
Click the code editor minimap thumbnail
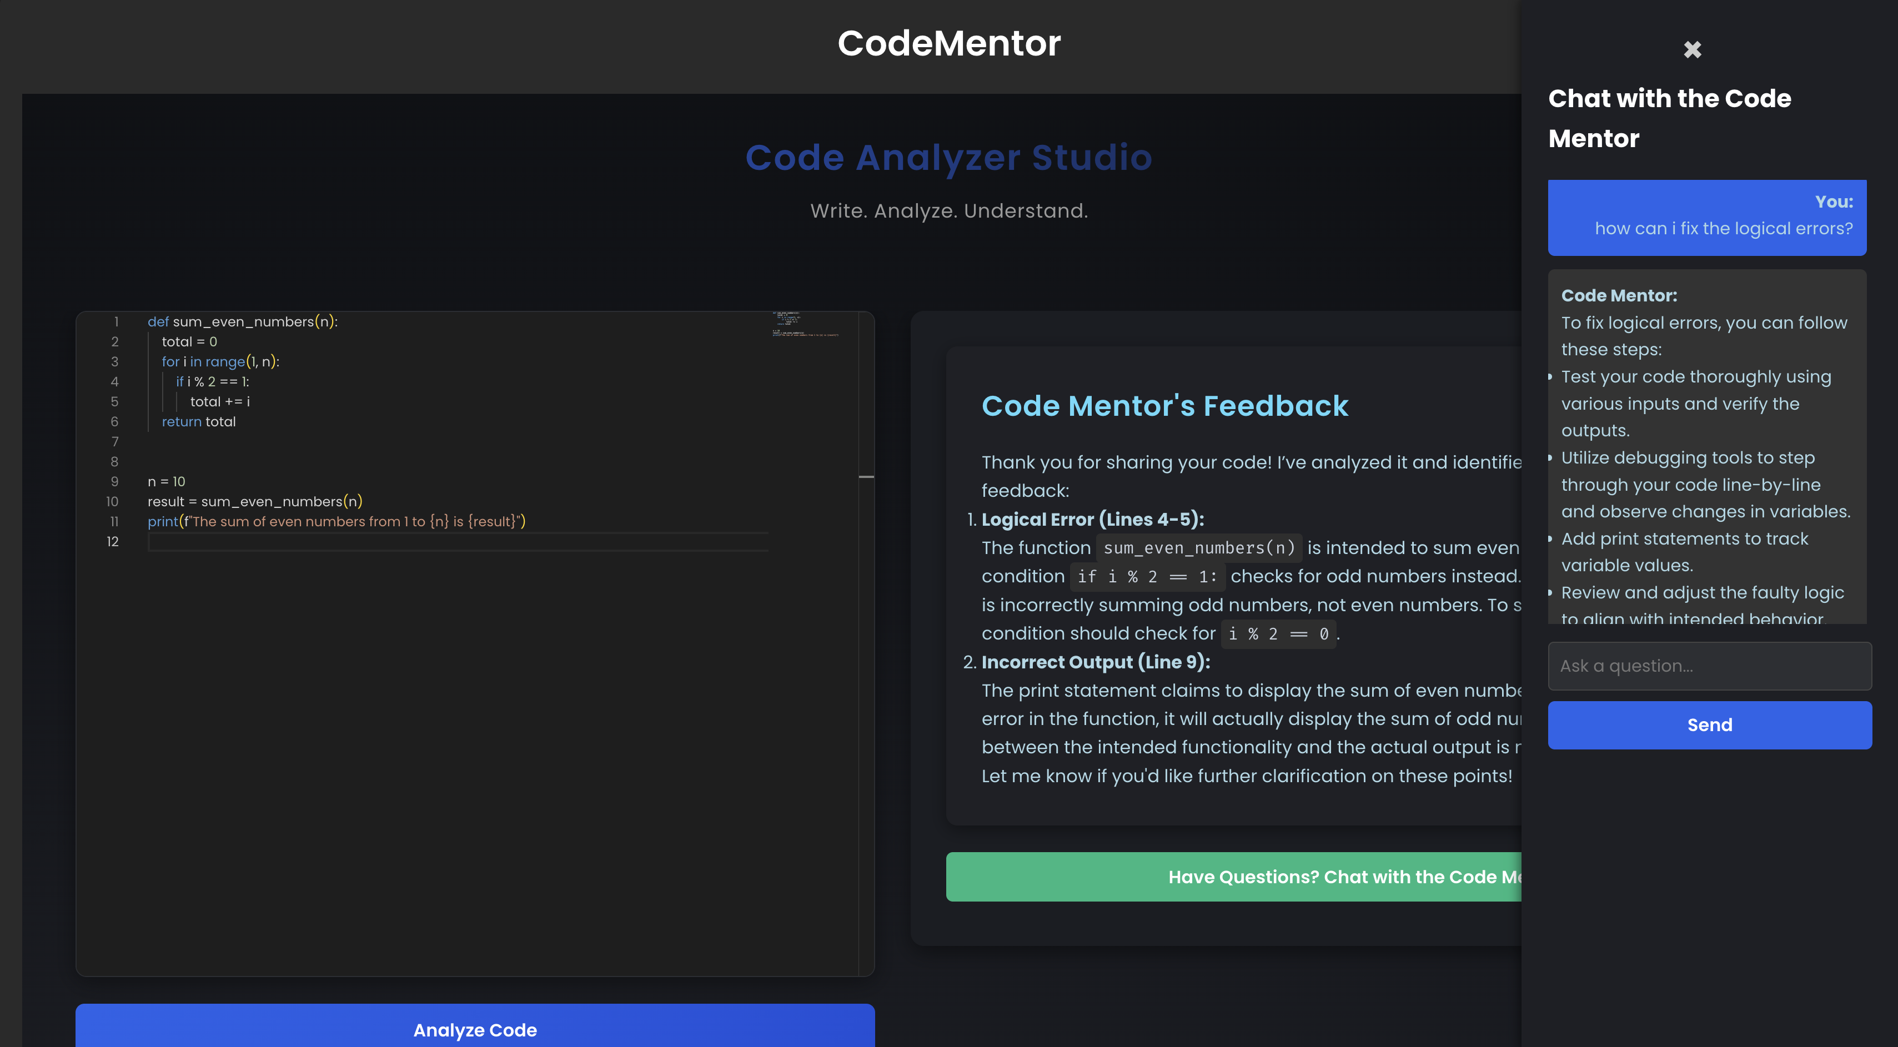pos(805,324)
